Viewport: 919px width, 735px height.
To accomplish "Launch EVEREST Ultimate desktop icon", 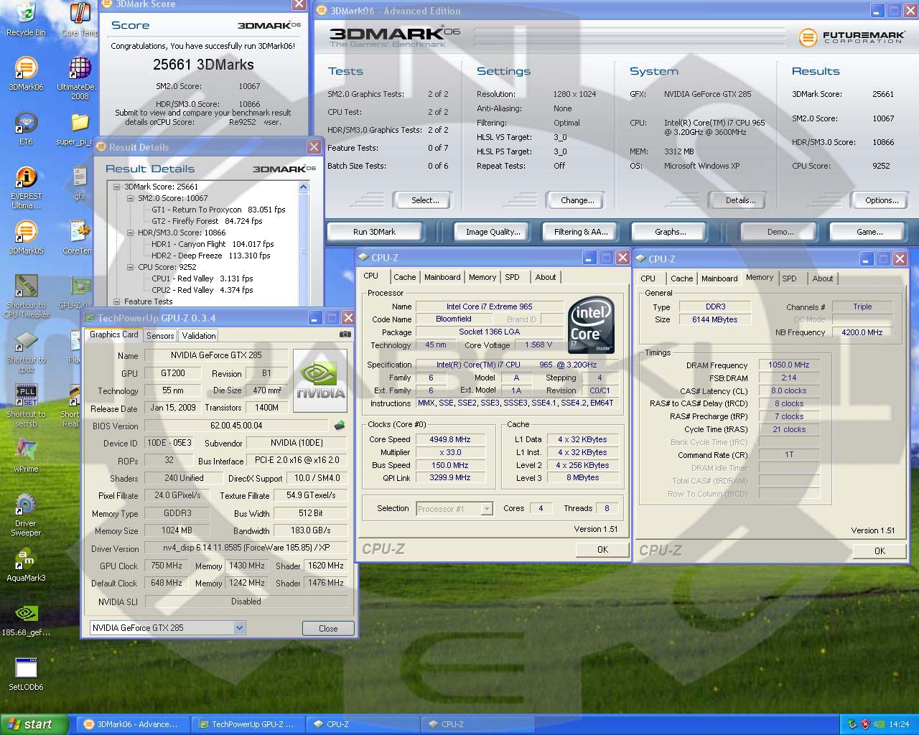I will point(26,188).
